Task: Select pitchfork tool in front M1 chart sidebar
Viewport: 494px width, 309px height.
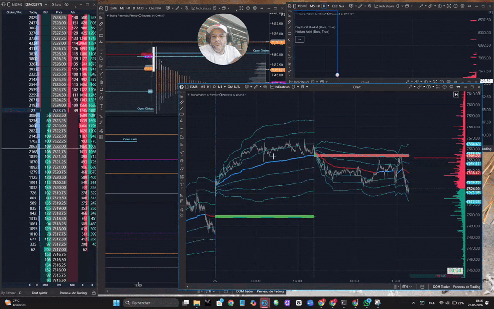Action: (182, 153)
